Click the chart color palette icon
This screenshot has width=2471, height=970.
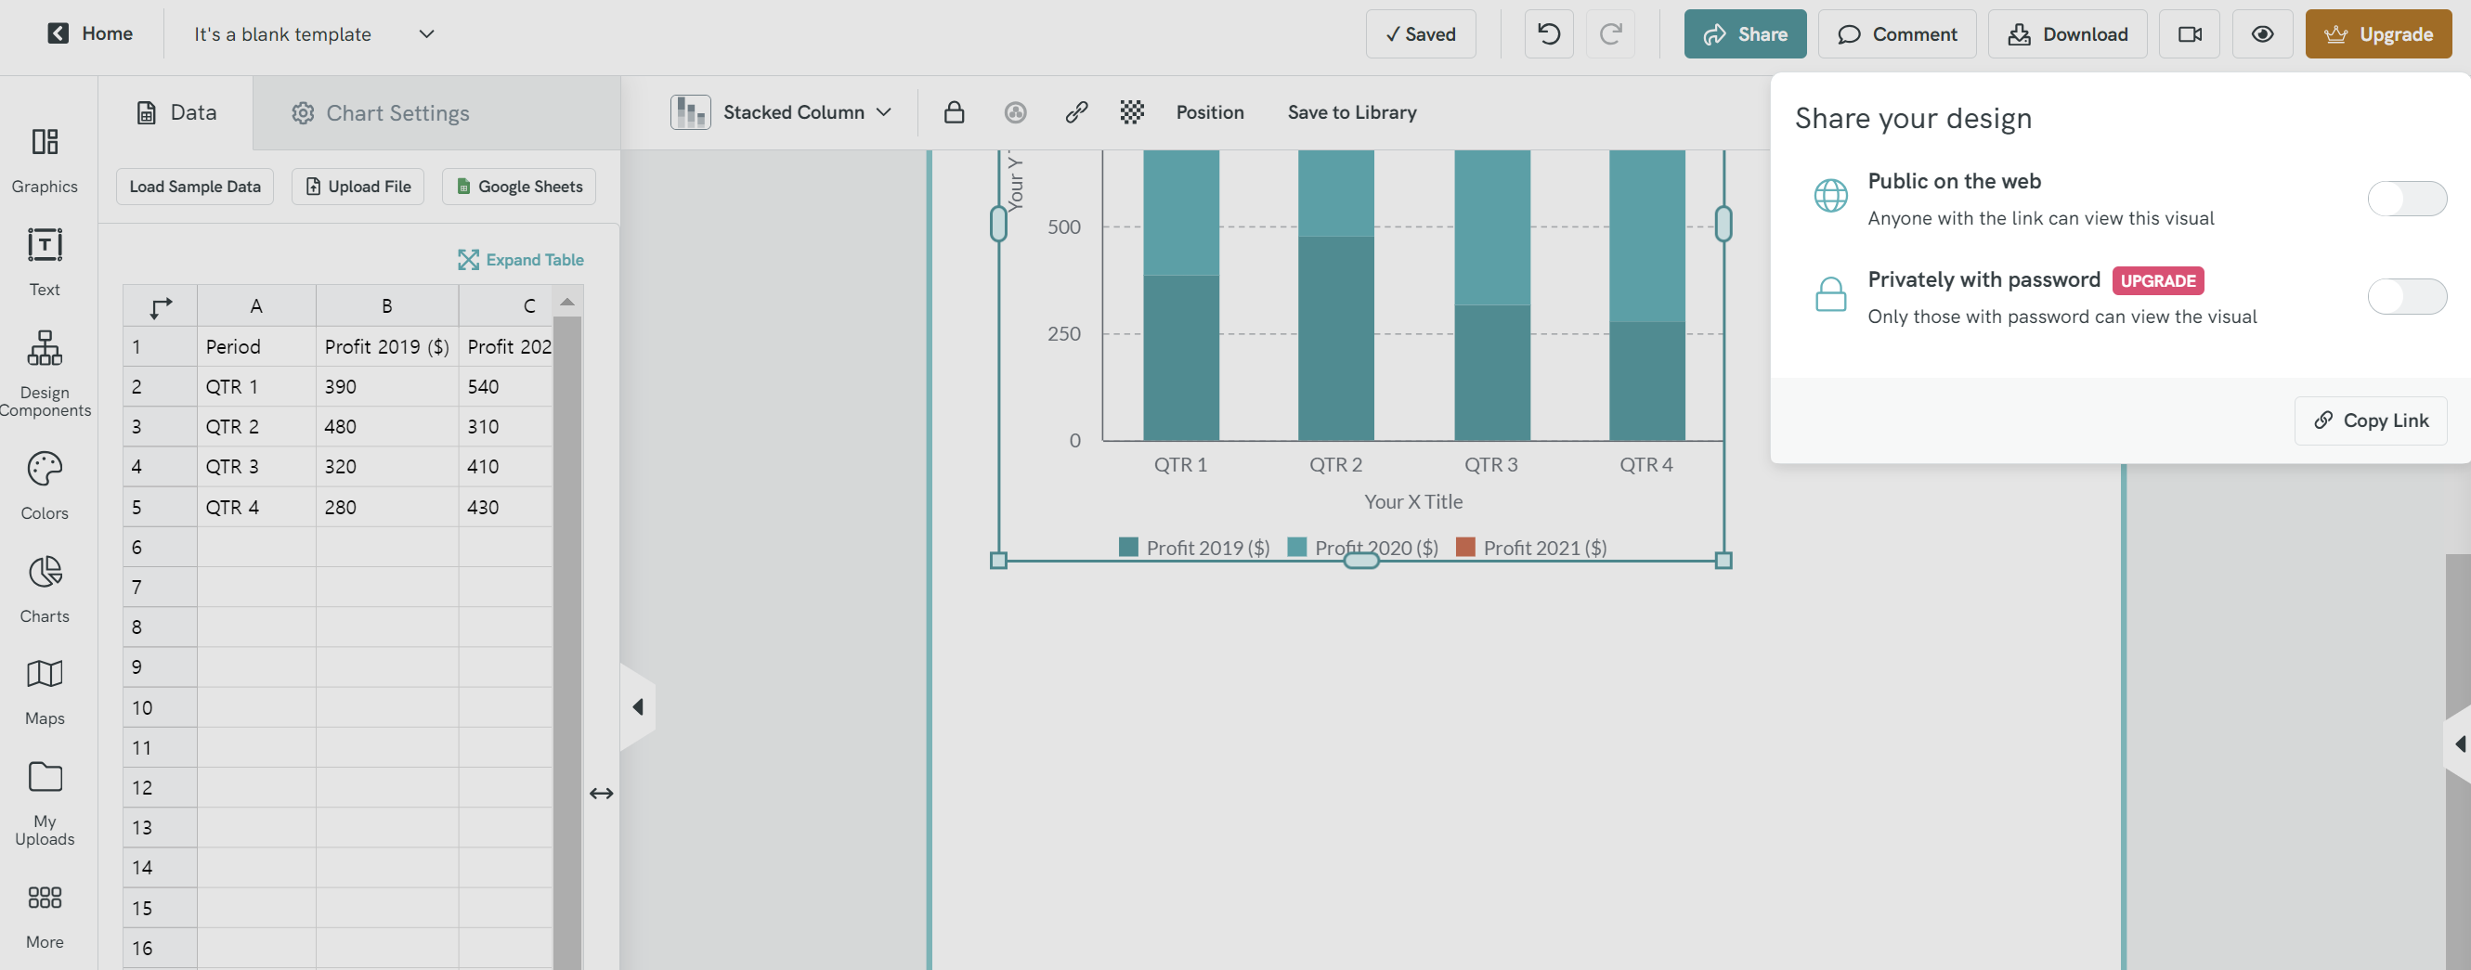tap(1015, 112)
